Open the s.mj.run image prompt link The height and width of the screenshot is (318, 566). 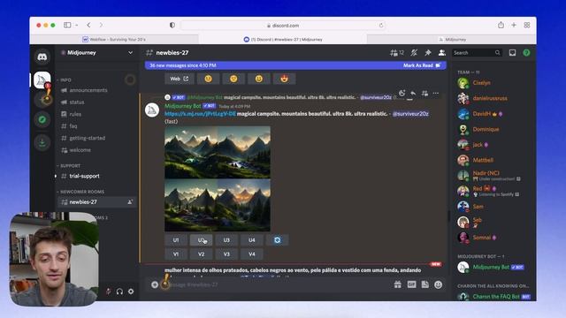tap(200, 114)
